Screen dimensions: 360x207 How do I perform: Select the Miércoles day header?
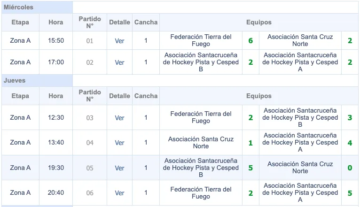tap(18, 8)
